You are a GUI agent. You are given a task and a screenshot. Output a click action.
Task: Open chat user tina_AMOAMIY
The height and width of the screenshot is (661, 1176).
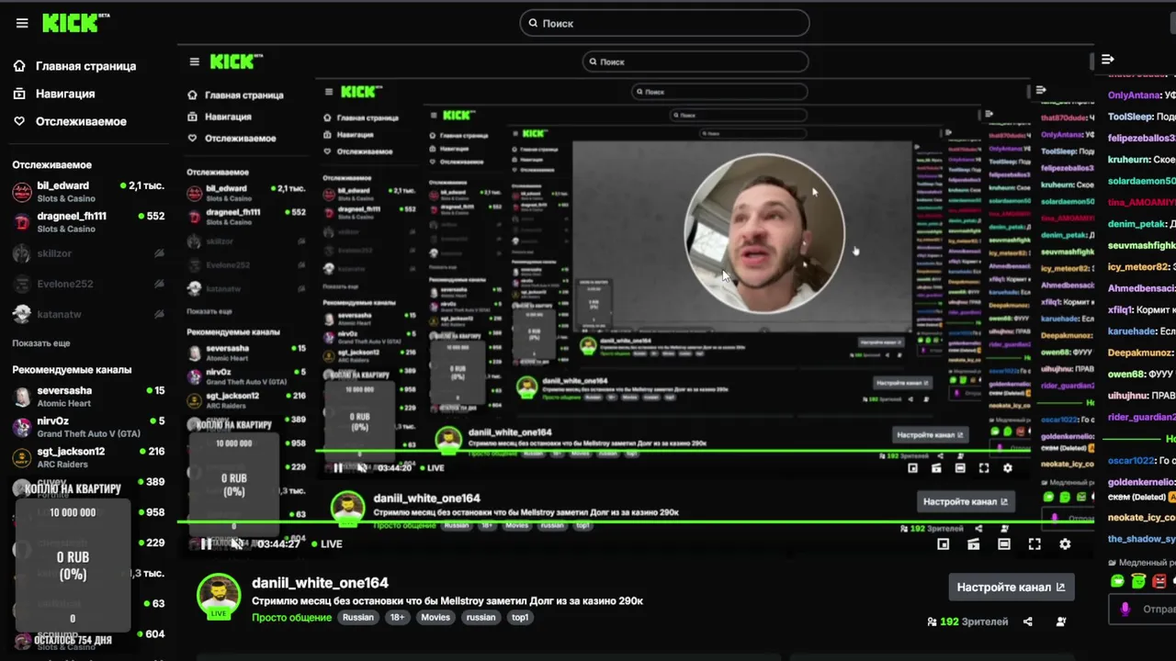click(1142, 203)
